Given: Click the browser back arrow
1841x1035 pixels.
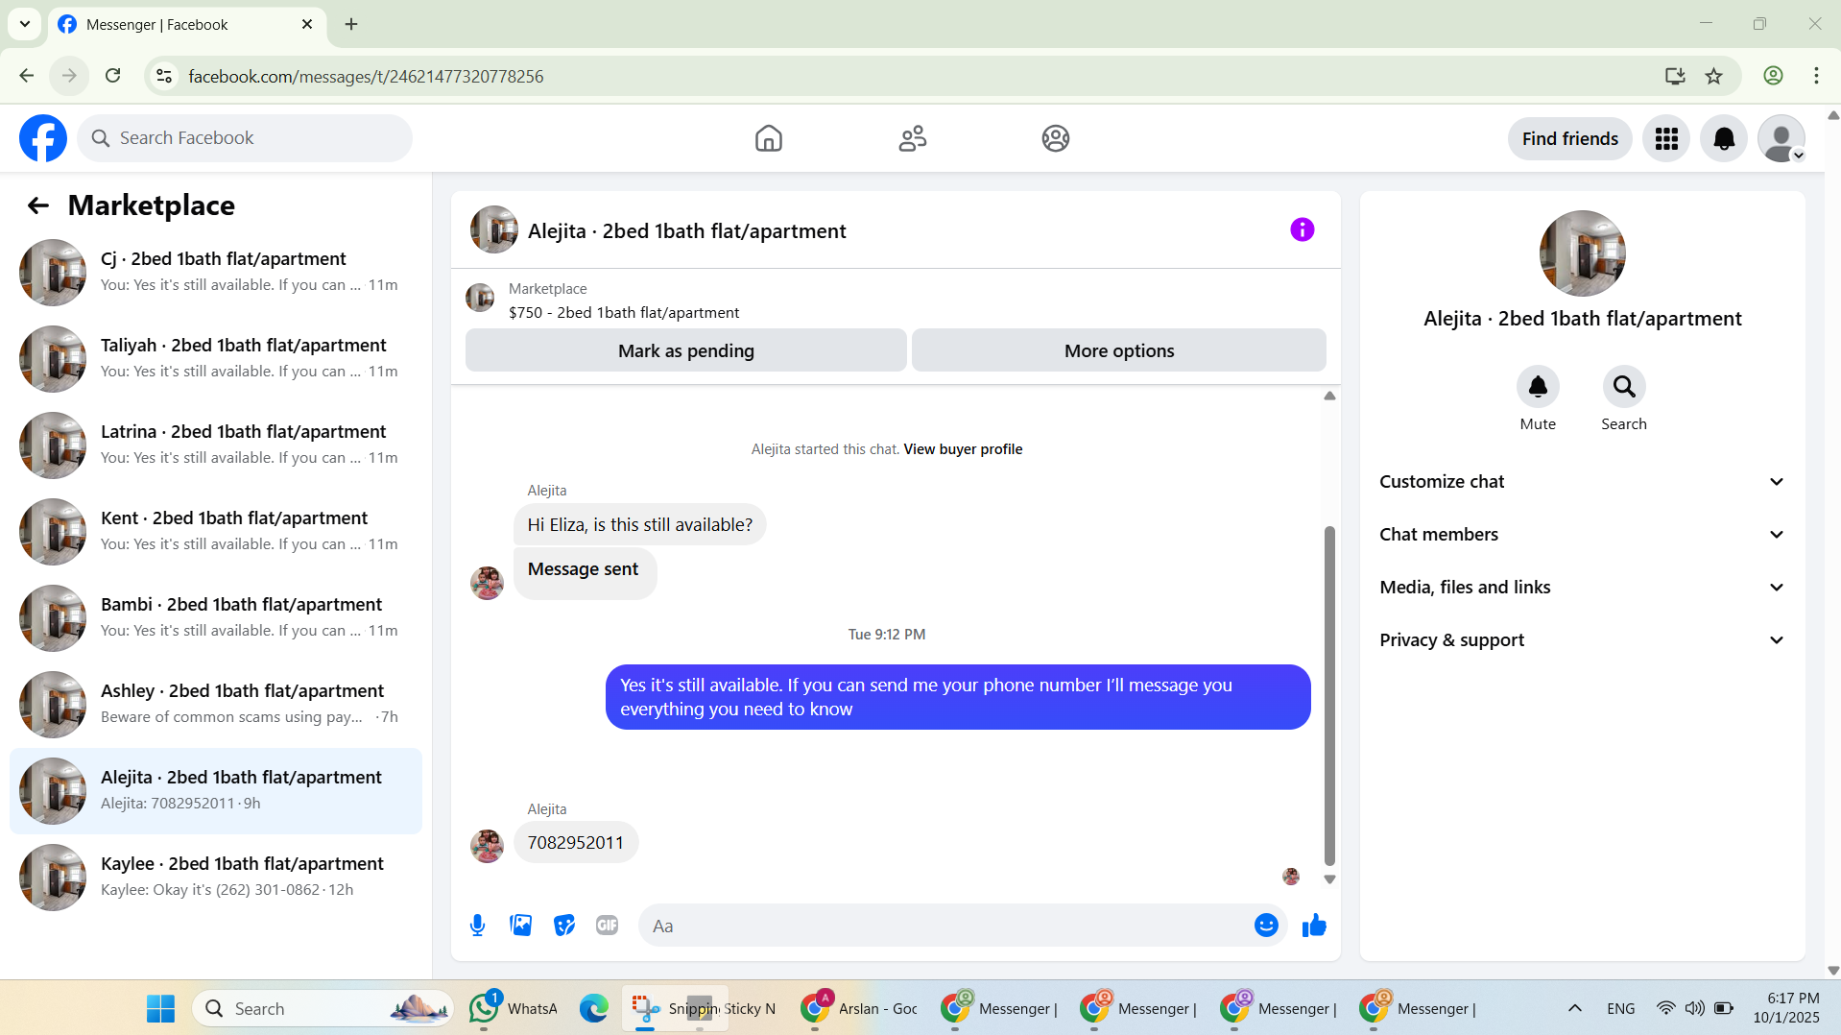Looking at the screenshot, I should pyautogui.click(x=27, y=76).
